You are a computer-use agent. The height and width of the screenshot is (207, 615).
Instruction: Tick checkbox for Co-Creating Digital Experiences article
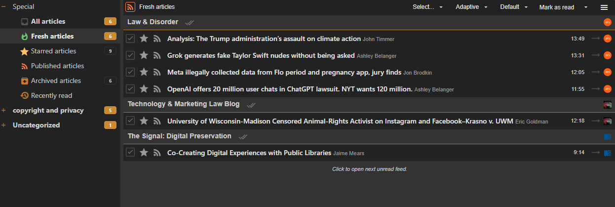pyautogui.click(x=130, y=153)
